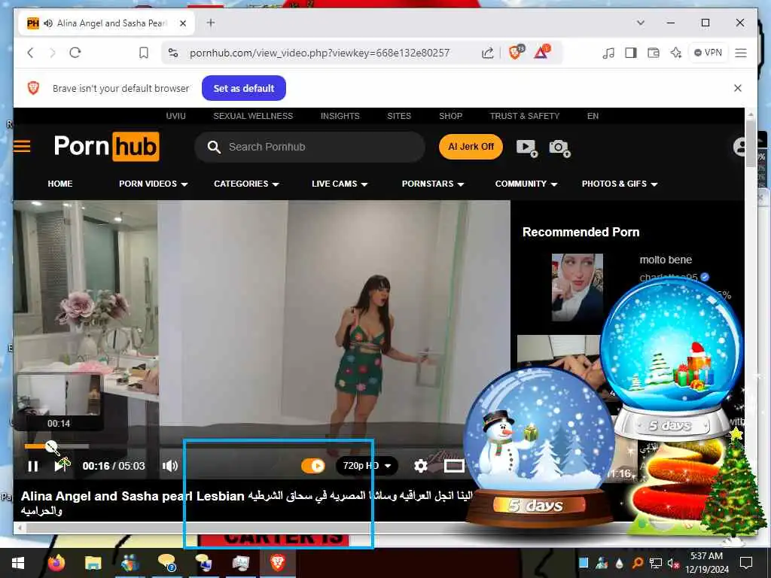
Task: Open the orange site hamburger menu
Action: tap(22, 146)
